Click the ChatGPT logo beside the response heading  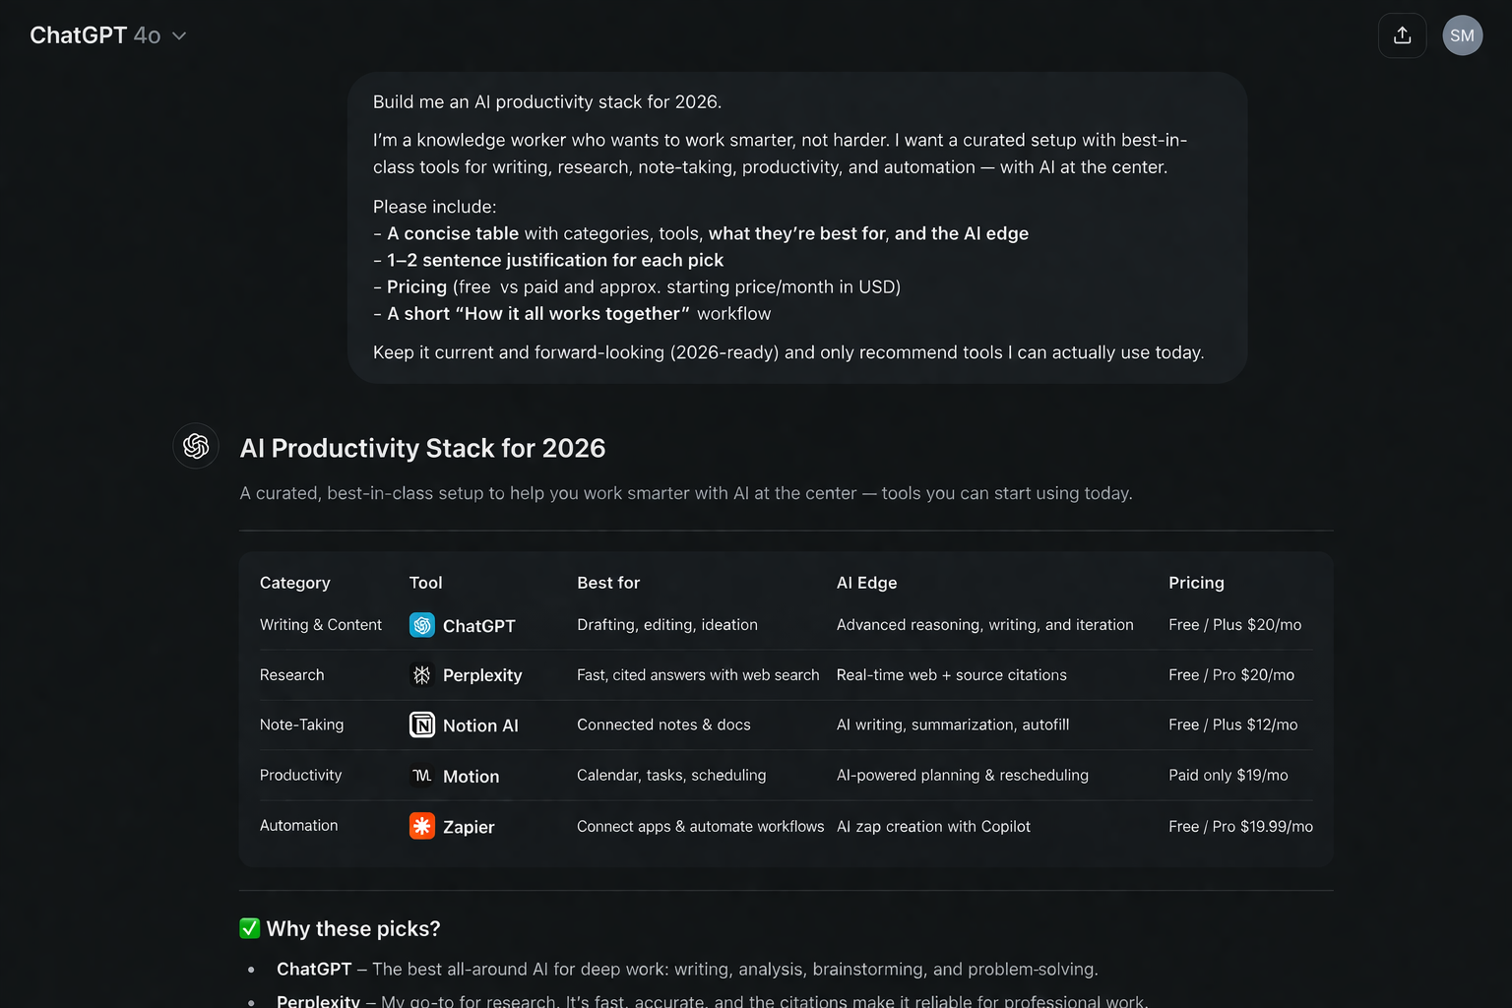click(196, 446)
